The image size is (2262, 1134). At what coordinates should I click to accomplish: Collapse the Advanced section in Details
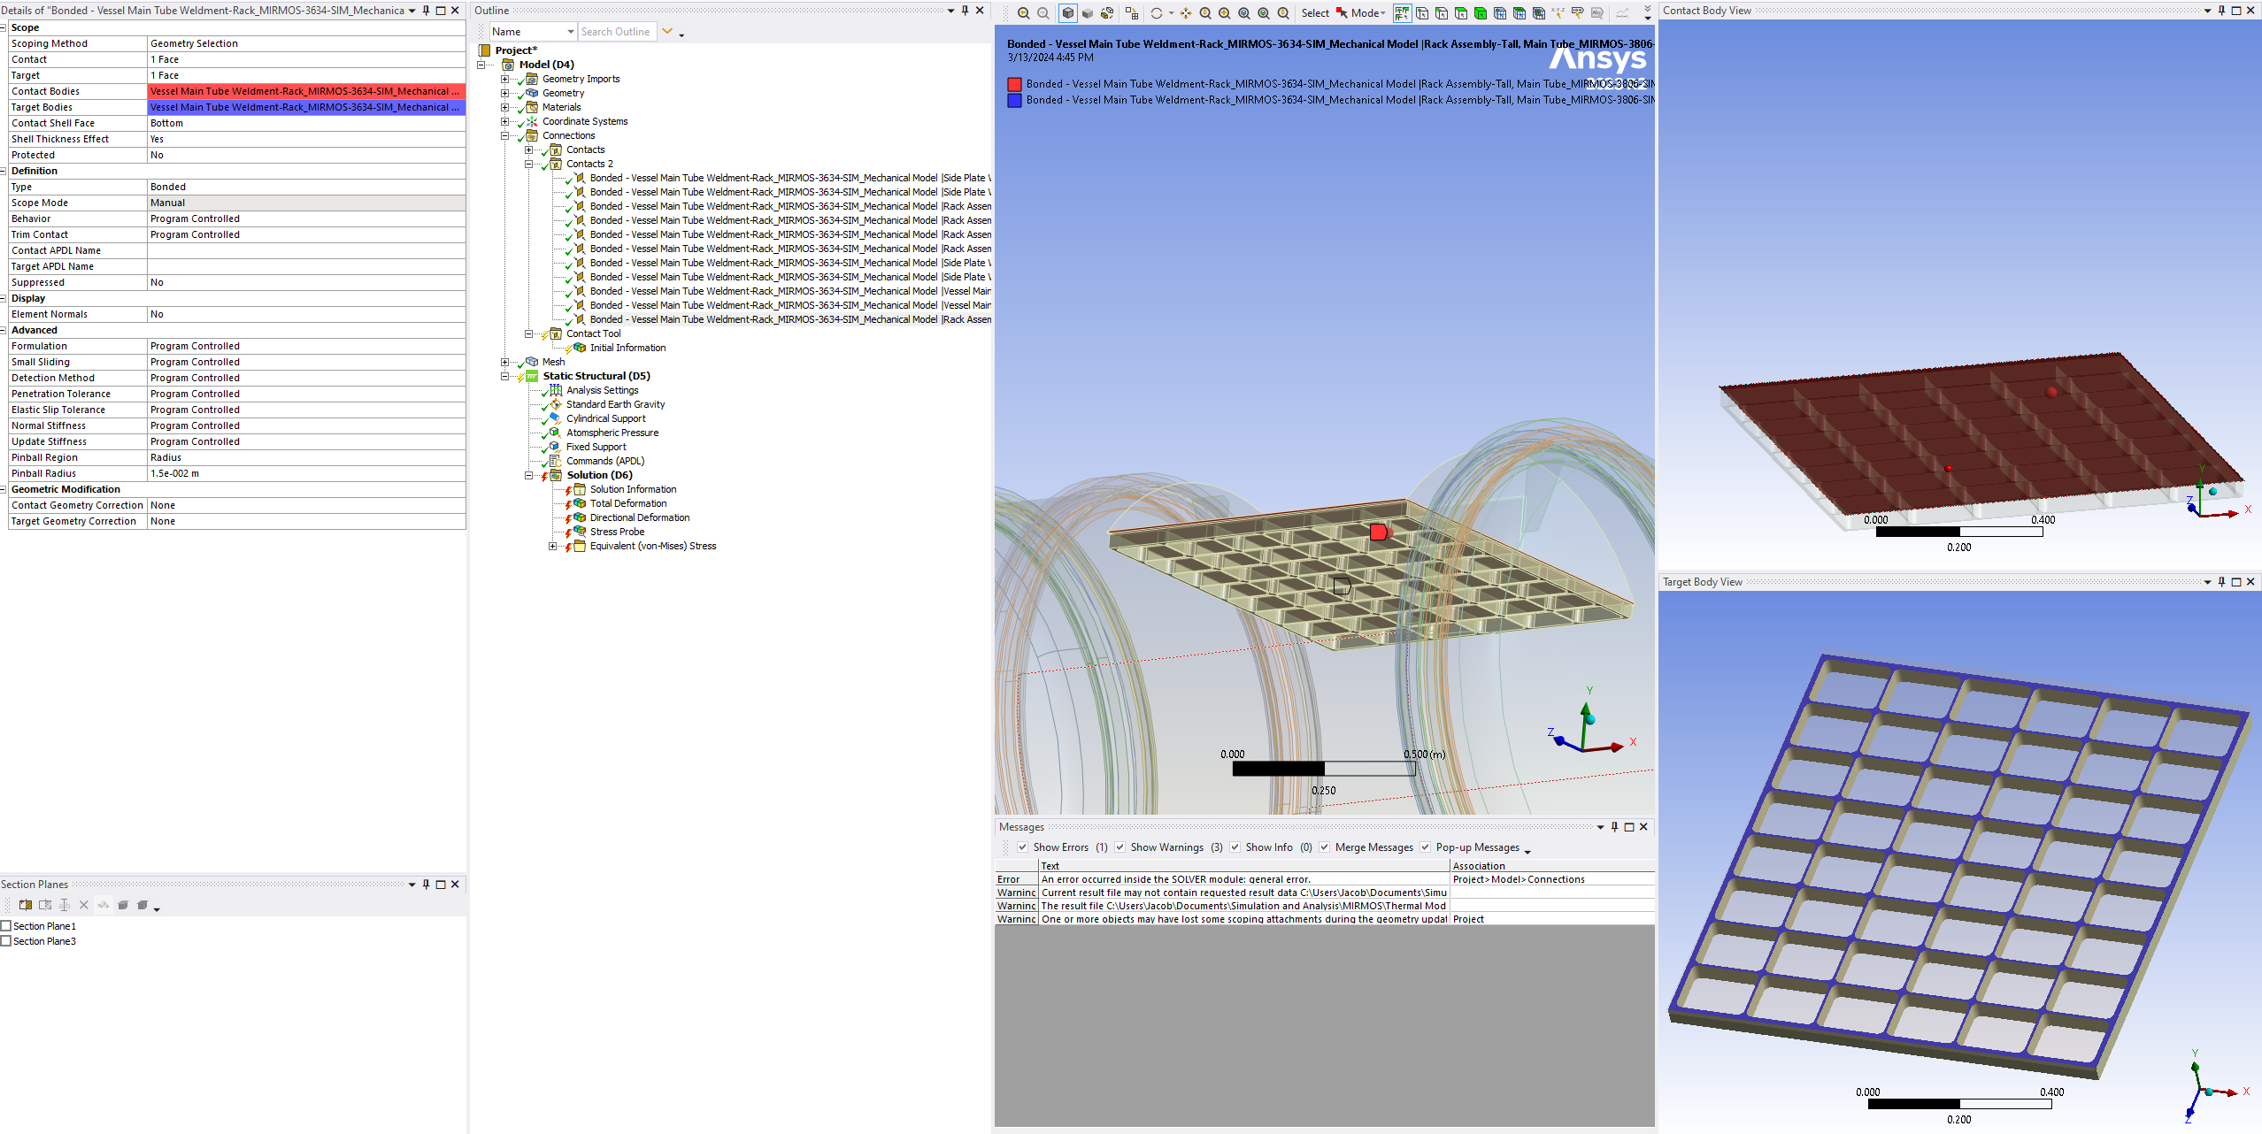(x=4, y=330)
